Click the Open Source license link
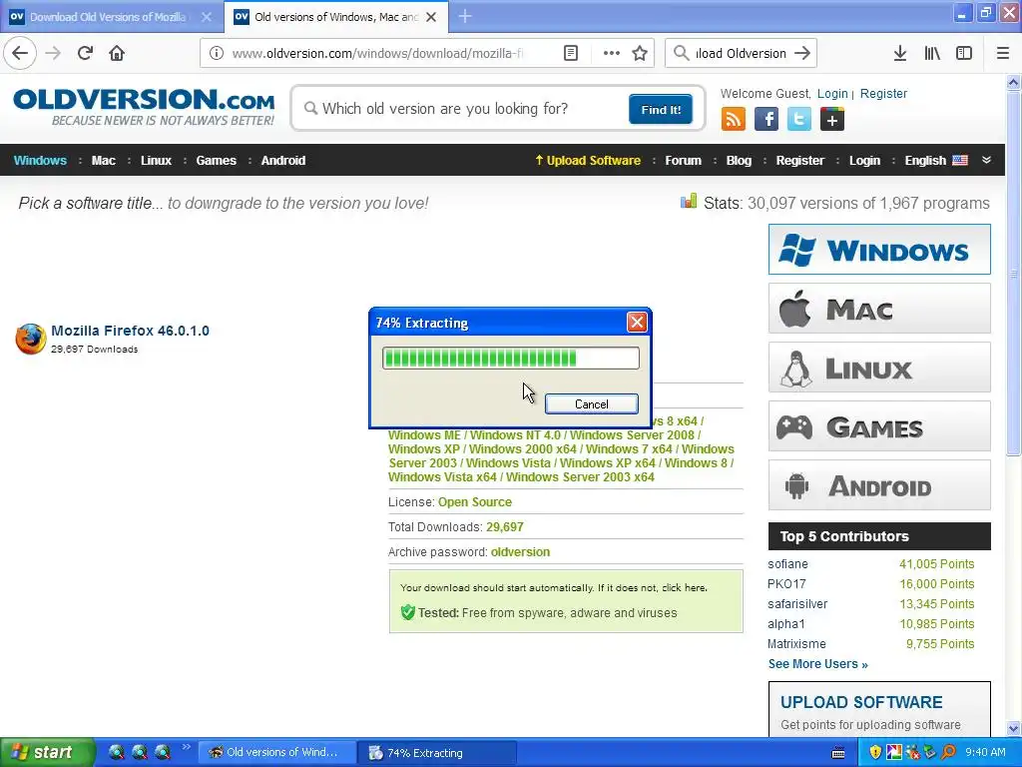The height and width of the screenshot is (767, 1022). click(x=474, y=502)
